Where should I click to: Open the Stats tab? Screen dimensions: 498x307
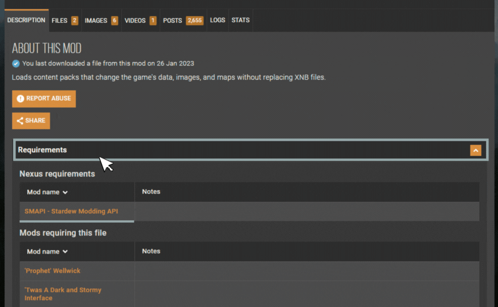pyautogui.click(x=240, y=20)
